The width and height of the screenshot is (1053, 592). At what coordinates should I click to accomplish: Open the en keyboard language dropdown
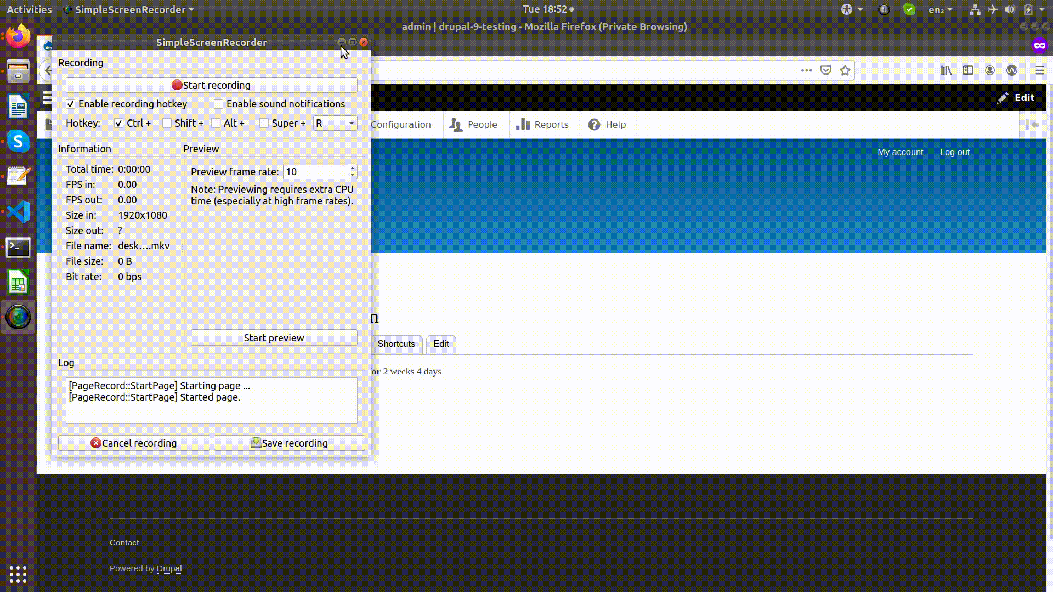[x=940, y=9]
